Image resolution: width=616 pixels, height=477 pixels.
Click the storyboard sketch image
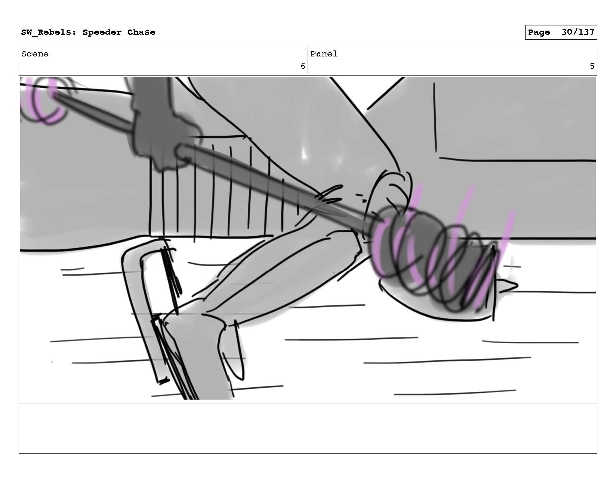[308, 238]
